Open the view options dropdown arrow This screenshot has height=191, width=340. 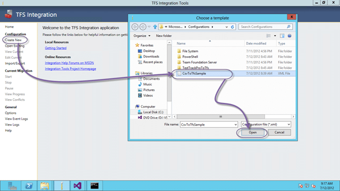[x=275, y=36]
